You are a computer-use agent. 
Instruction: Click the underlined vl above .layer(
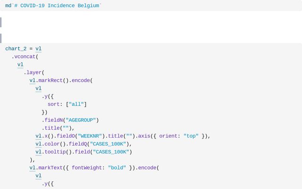click(x=20, y=65)
